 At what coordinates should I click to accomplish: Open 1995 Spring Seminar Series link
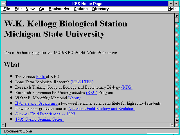pos(39,119)
